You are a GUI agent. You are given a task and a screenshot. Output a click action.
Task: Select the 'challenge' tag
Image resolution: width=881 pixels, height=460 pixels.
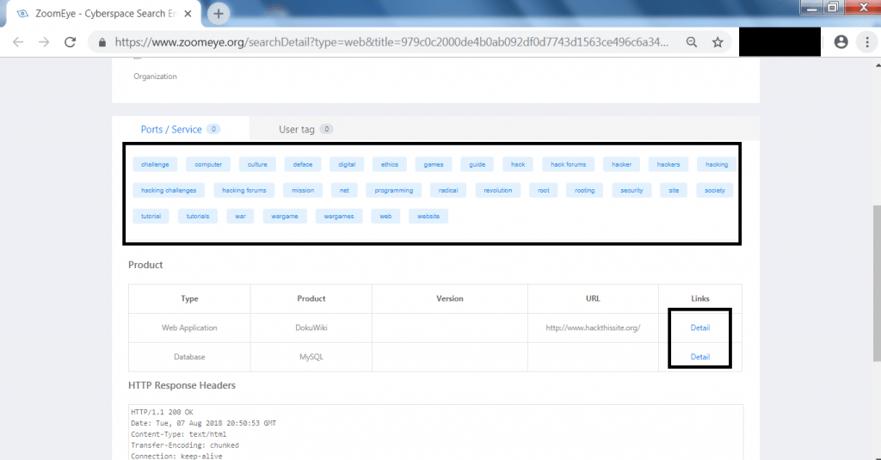pyautogui.click(x=155, y=164)
